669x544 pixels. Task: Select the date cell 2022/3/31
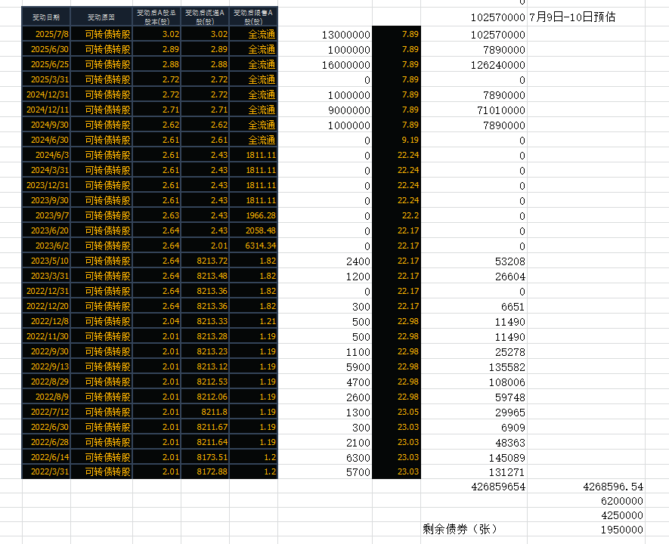(46, 471)
